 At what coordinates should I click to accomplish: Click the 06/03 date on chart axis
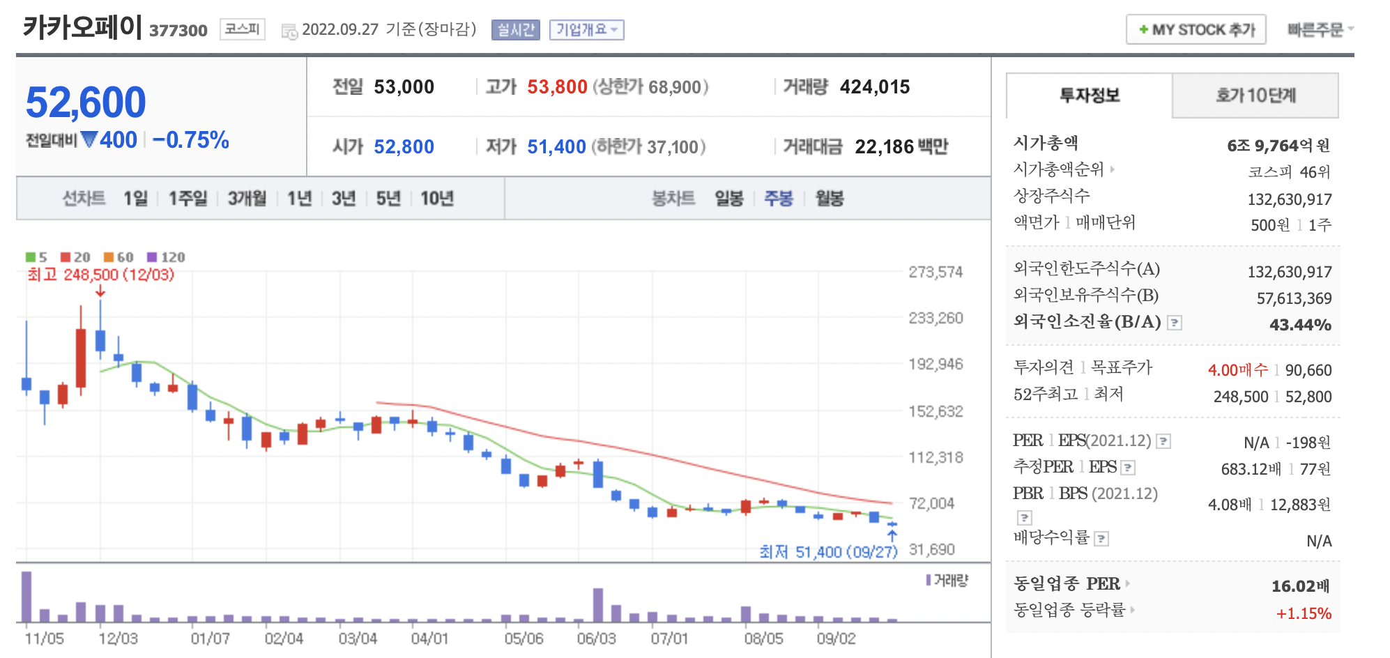(597, 638)
